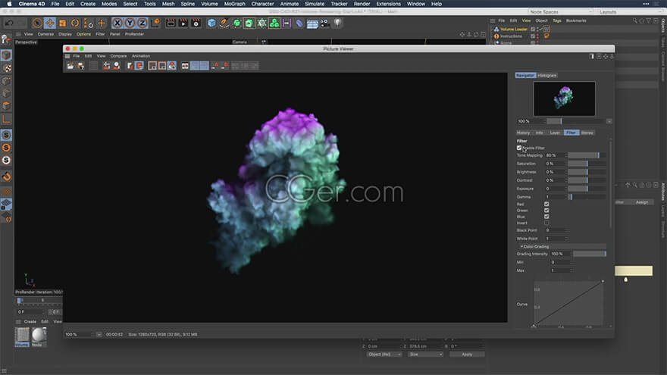The width and height of the screenshot is (667, 375).
Task: Click the Undo arrow icon
Action: point(9,23)
